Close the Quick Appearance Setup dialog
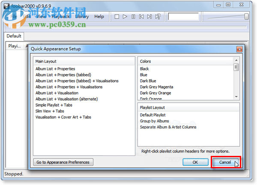The image size is (257, 185). pyautogui.click(x=239, y=49)
